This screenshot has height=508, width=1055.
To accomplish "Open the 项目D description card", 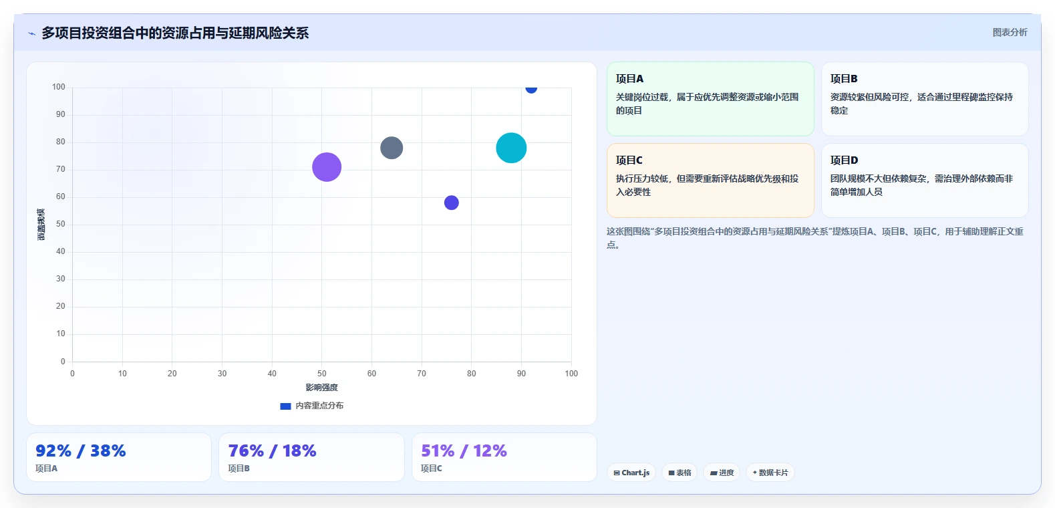I will point(925,180).
